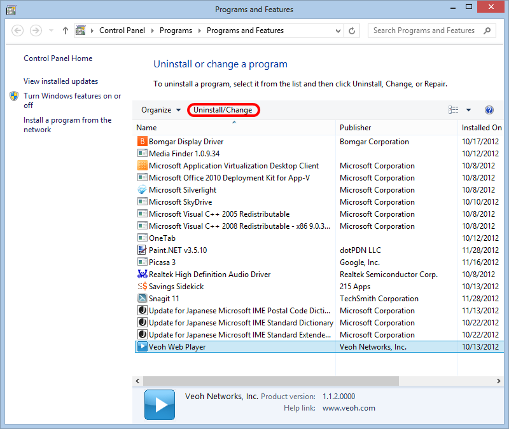The height and width of the screenshot is (429, 509).
Task: Select the Microsoft Silverlight program name
Action: [183, 189]
